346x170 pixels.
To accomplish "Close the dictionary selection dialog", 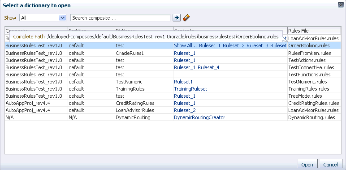I will coord(341,5).
